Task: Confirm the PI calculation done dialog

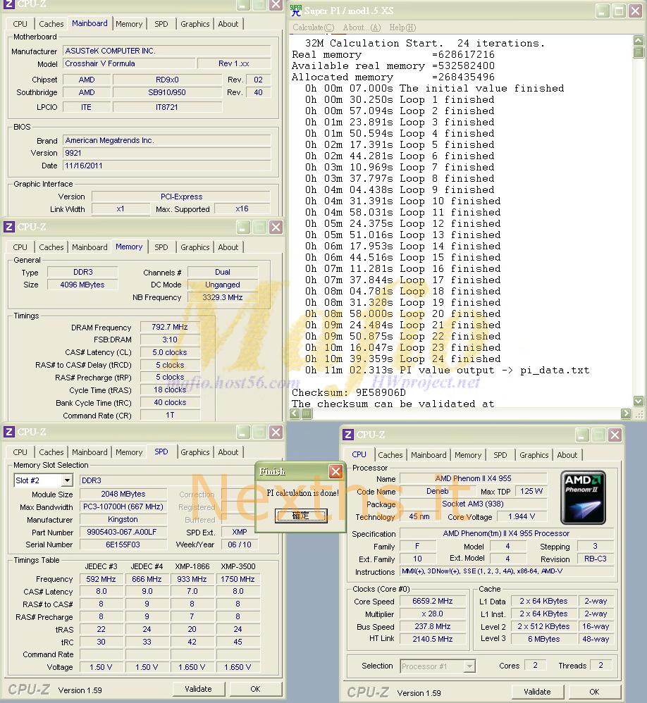Action: [301, 516]
